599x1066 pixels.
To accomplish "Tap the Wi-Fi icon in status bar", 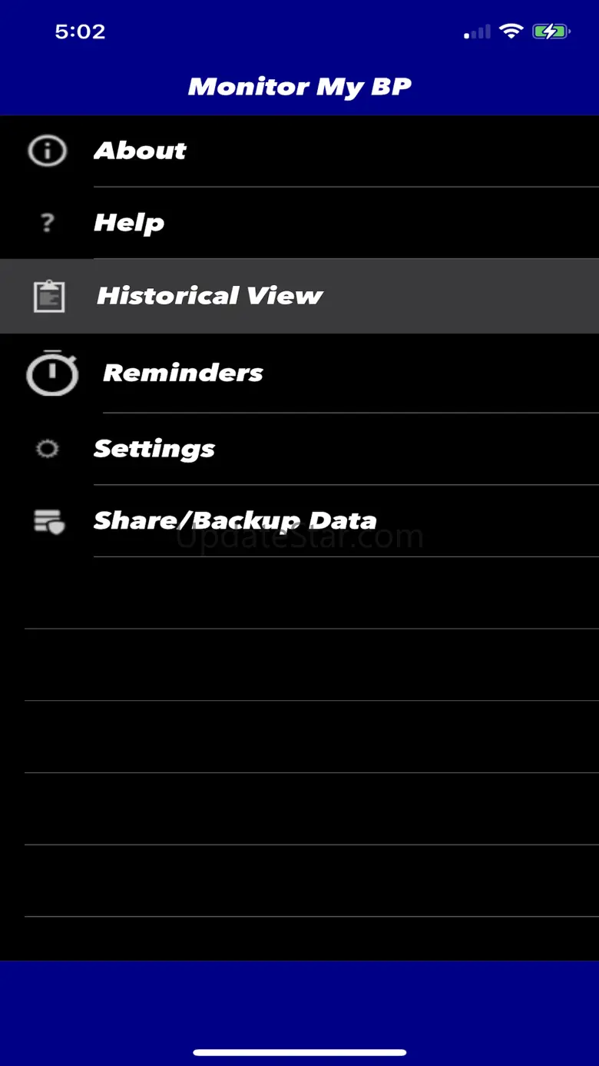I will [x=510, y=32].
